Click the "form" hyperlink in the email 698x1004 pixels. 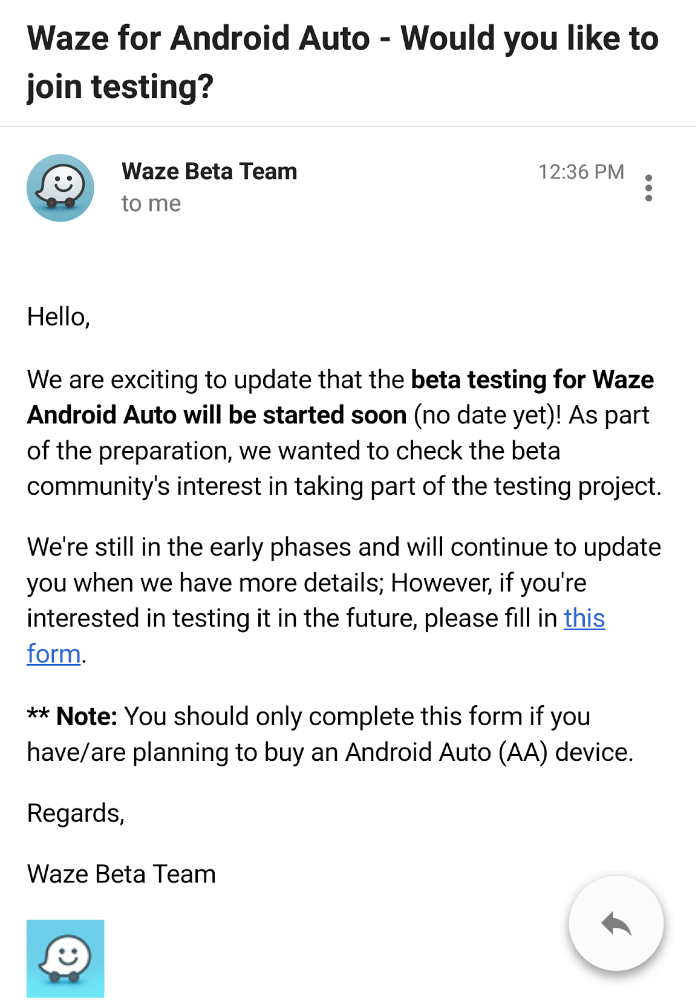[54, 654]
